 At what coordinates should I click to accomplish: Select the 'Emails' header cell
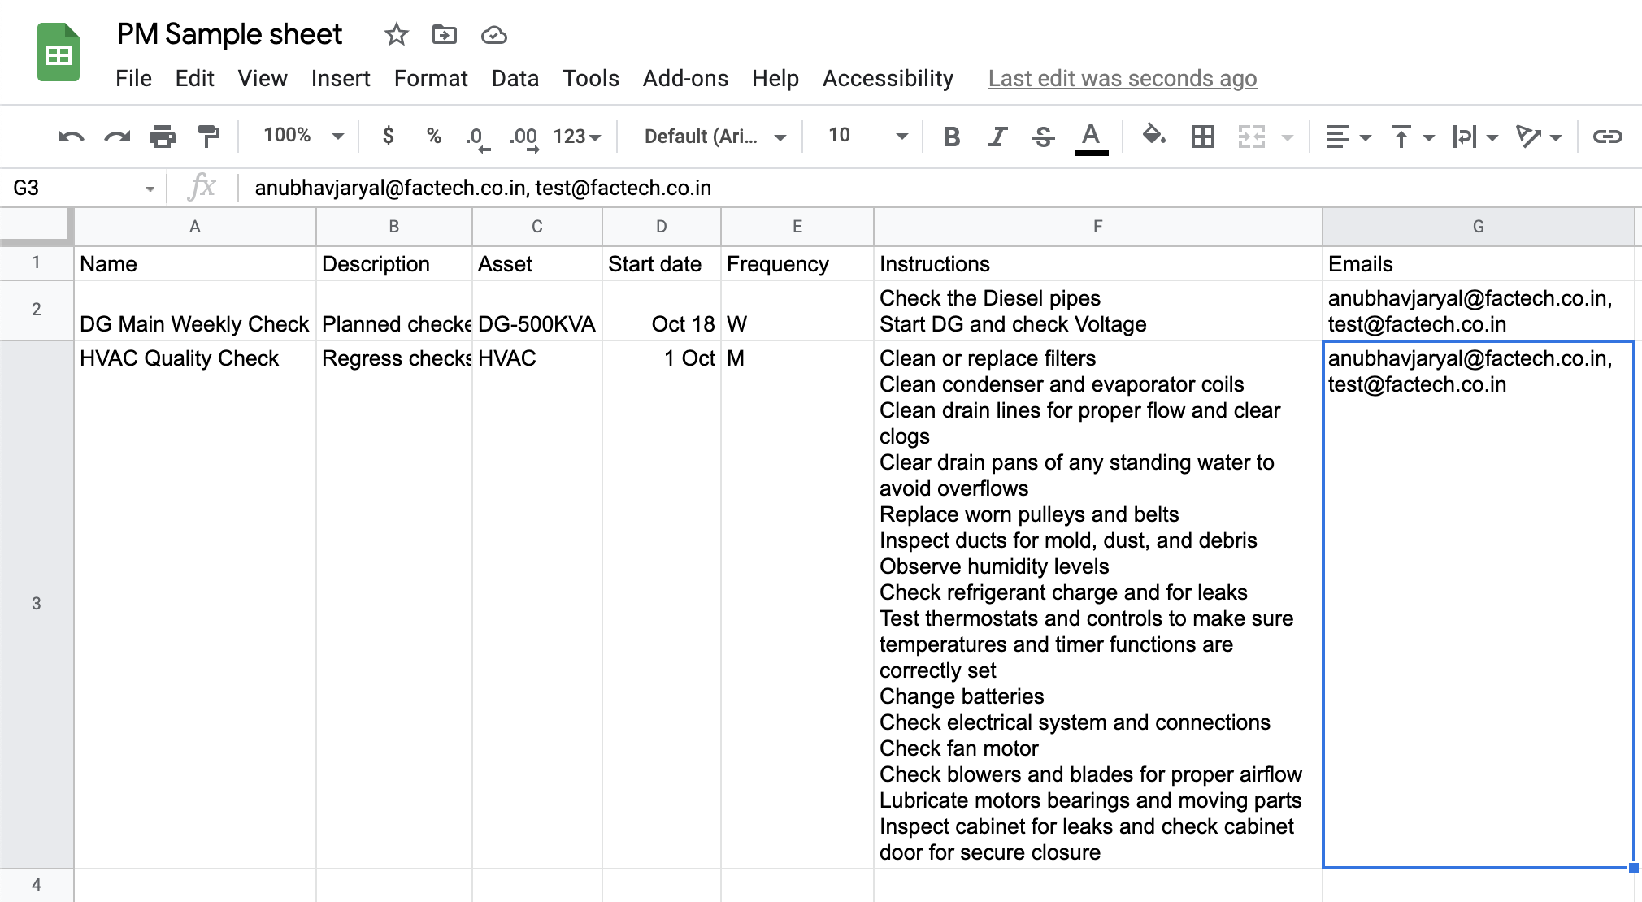point(1479,264)
